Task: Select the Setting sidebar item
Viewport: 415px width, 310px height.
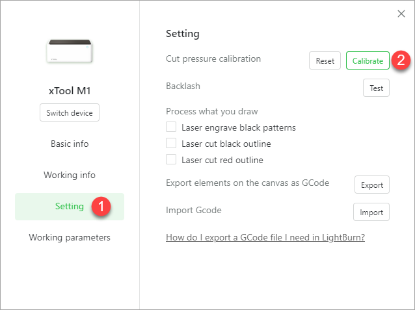Action: click(70, 206)
